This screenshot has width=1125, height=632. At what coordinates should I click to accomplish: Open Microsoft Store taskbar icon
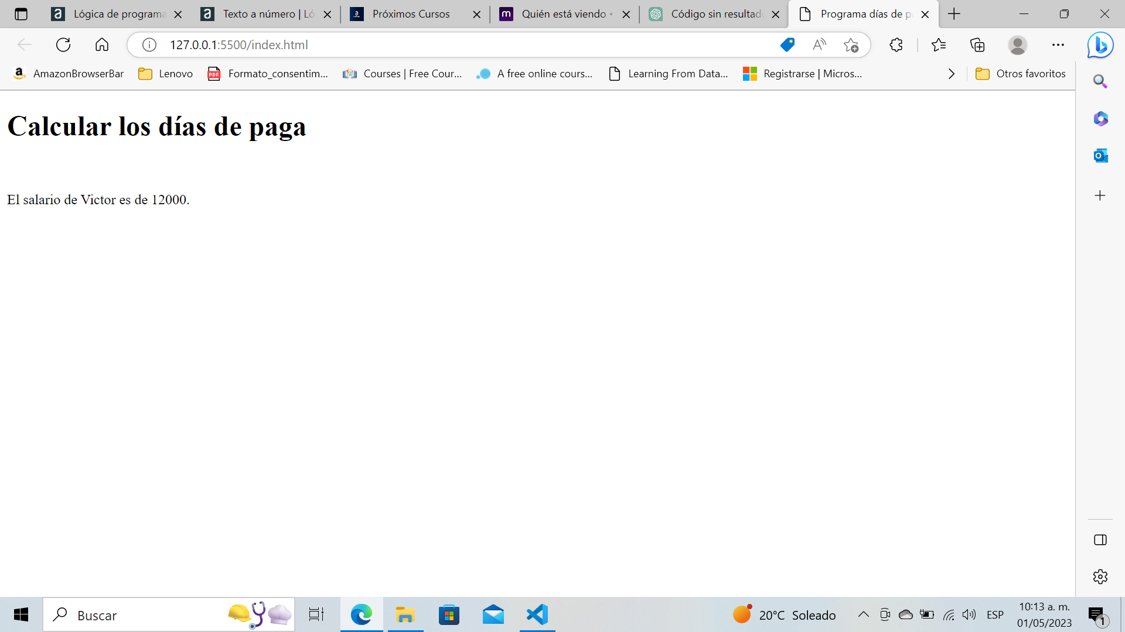coord(449,614)
